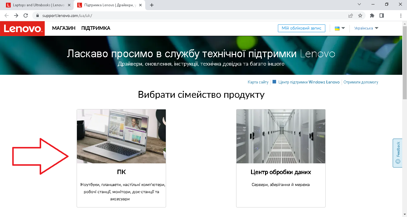407x217 pixels.
Task: Select the ПК heading
Action: click(121, 172)
